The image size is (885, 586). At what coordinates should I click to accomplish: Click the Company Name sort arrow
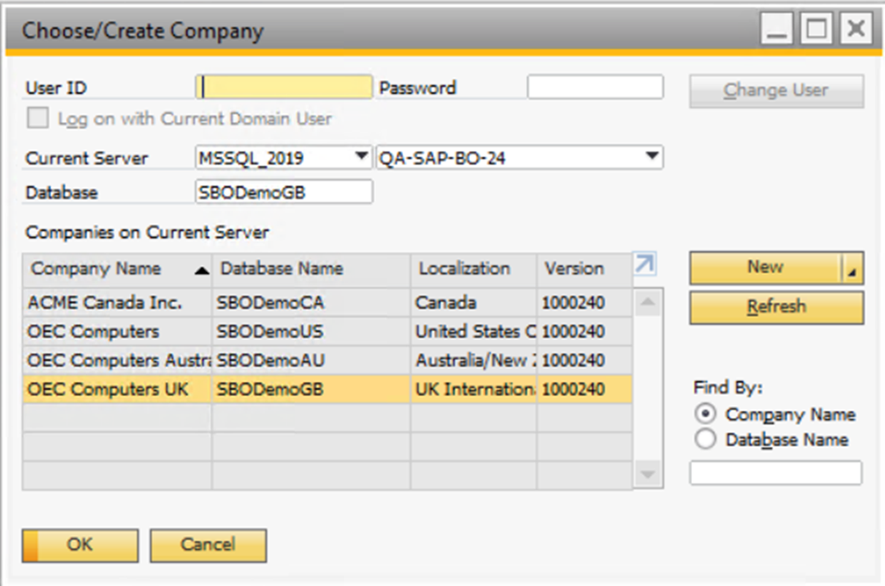pyautogui.click(x=201, y=270)
